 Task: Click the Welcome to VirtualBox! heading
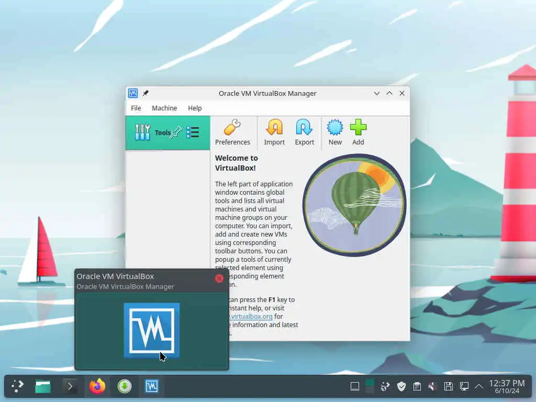pos(237,163)
